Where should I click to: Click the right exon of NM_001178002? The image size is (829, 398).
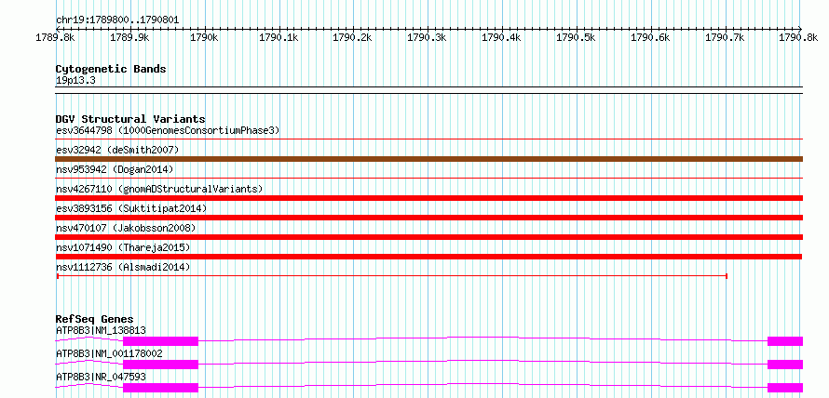click(785, 365)
